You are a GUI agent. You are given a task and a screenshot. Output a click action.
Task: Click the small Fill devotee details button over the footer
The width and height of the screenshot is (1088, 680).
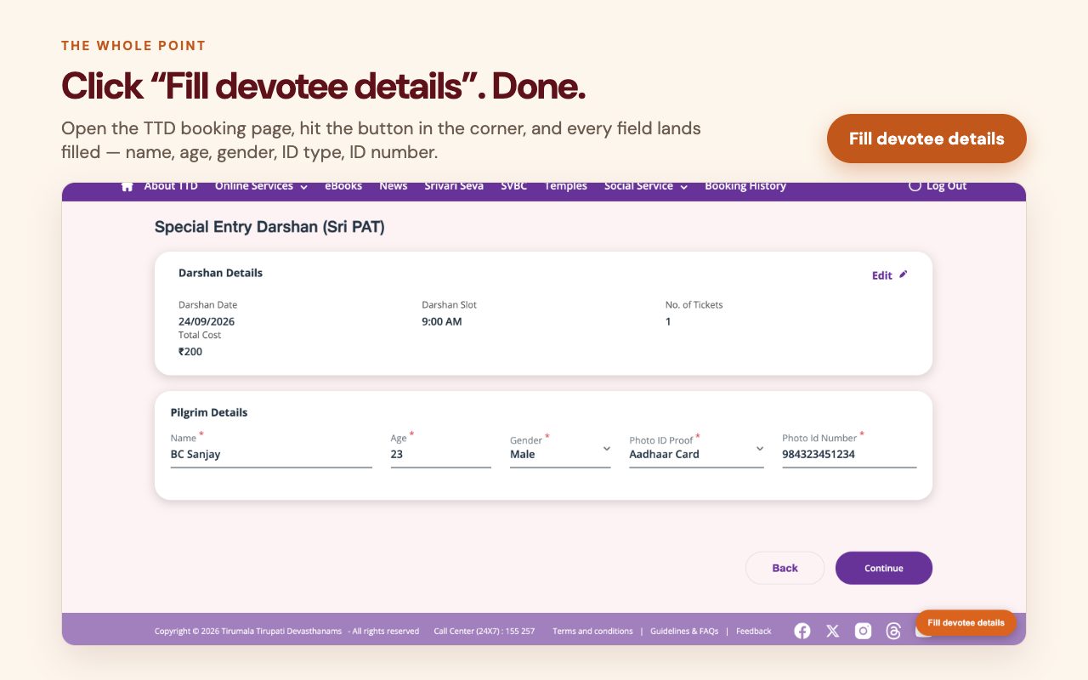click(x=966, y=623)
